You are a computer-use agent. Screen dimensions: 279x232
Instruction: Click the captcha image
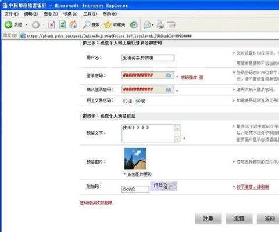point(164,186)
